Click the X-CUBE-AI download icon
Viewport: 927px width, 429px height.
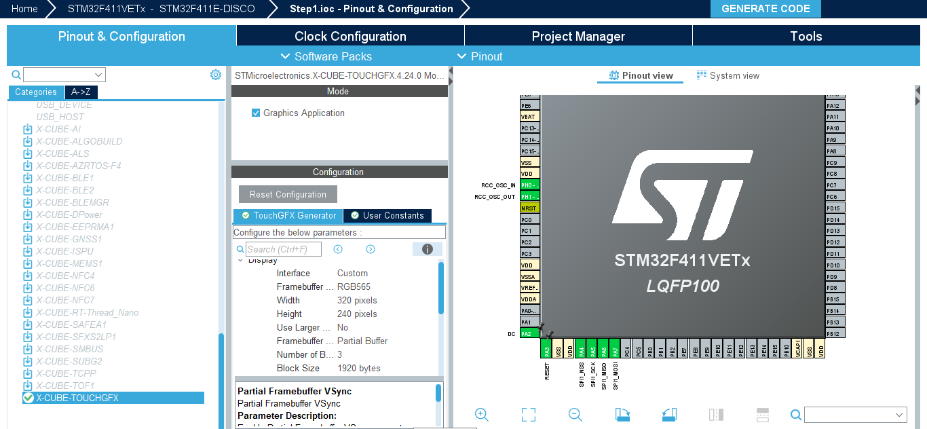click(28, 129)
